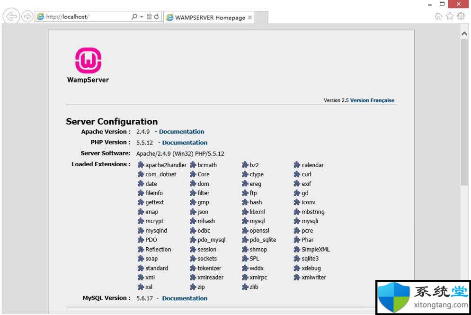Click the WampServer logo

(88, 65)
